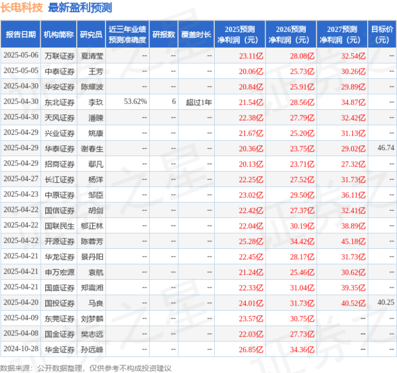Click the 数据来源 footnote text
This screenshot has width=397, height=373.
click(x=86, y=368)
